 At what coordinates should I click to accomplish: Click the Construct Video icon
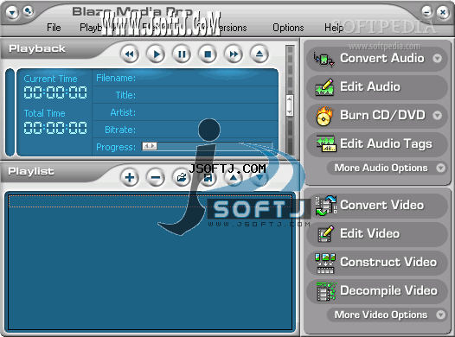[x=325, y=263]
